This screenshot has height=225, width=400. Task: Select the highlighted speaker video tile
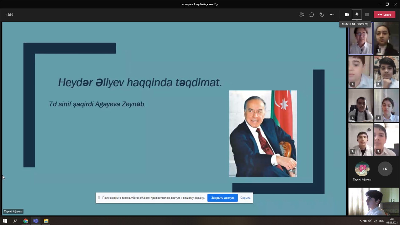coord(361,38)
